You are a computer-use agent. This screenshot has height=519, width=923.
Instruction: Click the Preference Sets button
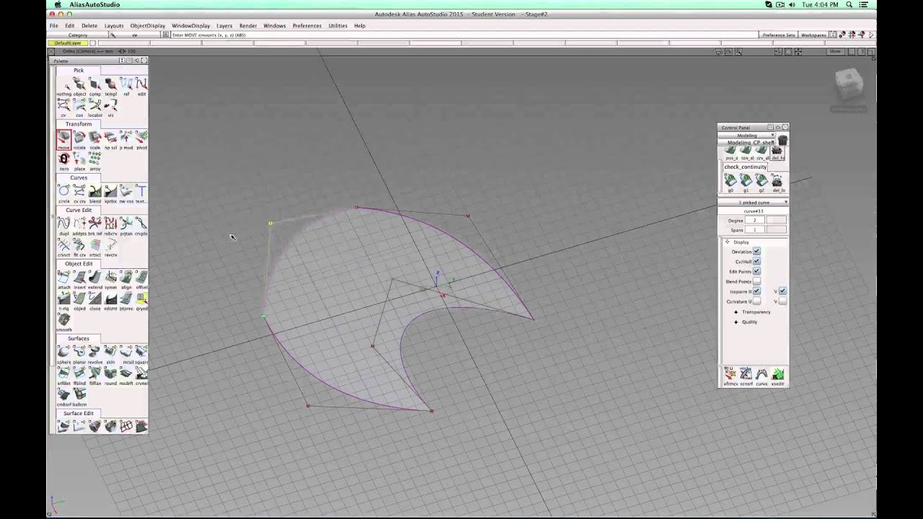pyautogui.click(x=779, y=35)
